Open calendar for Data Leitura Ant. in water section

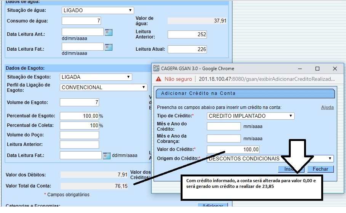[x=108, y=32]
